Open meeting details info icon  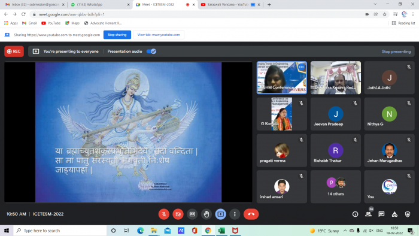click(x=355, y=214)
